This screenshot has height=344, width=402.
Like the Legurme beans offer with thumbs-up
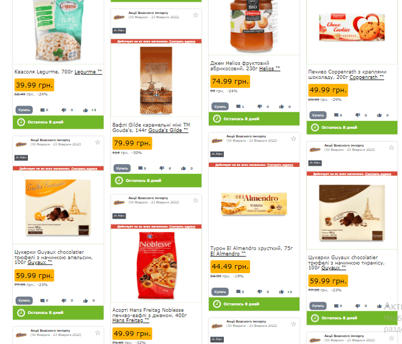click(85, 110)
